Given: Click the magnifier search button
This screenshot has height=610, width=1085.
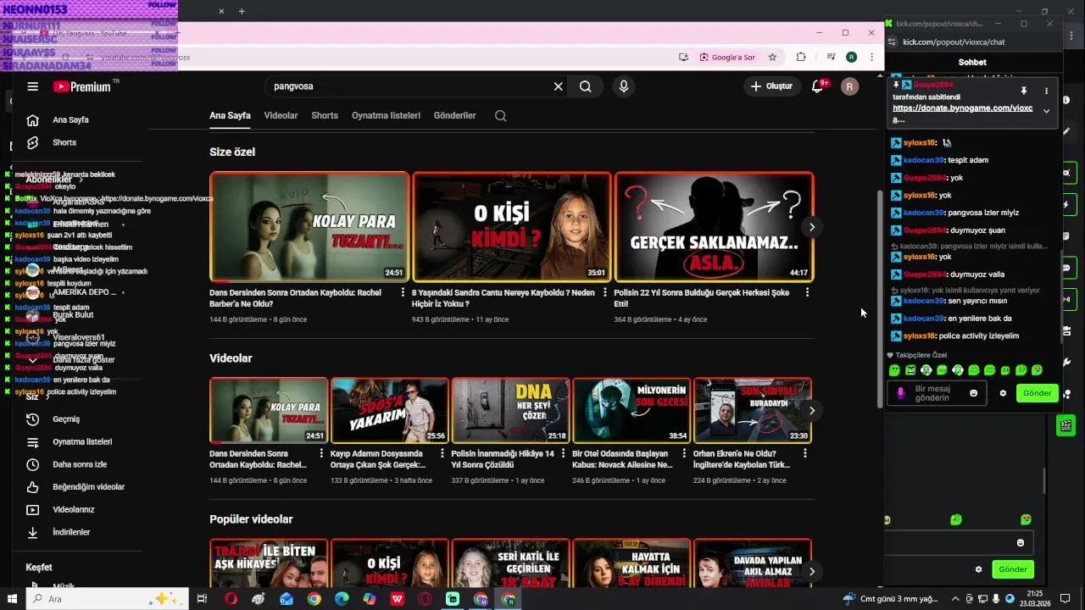Looking at the screenshot, I should click(x=586, y=86).
